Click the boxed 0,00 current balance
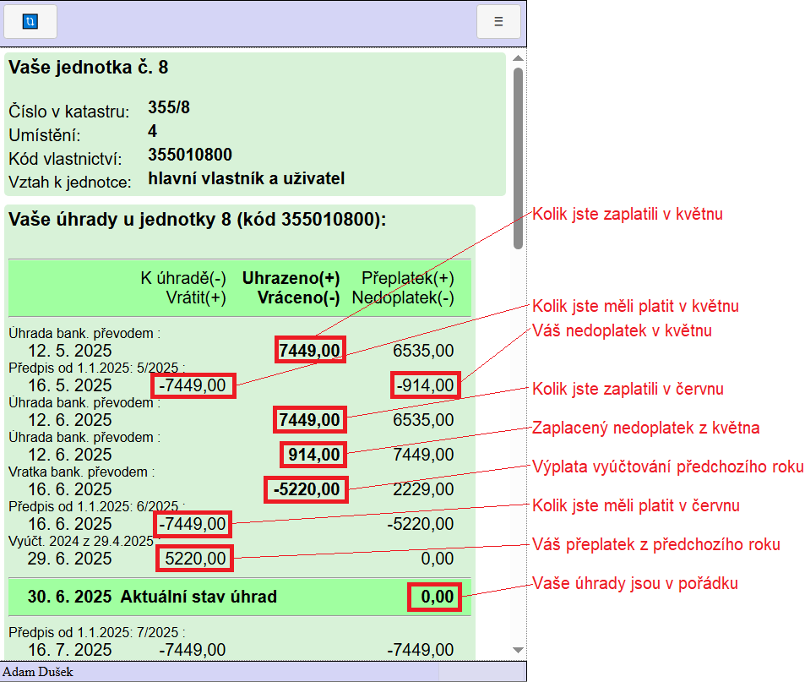 (x=436, y=597)
